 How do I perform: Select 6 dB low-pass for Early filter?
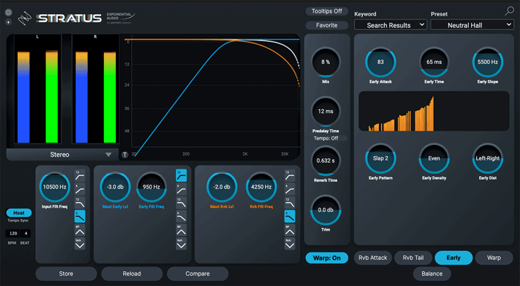pos(181,216)
